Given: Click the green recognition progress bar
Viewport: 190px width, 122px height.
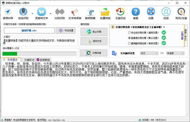Looking at the screenshot, I should (x=39, y=54).
